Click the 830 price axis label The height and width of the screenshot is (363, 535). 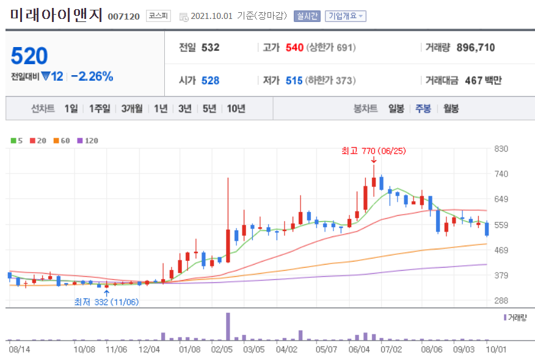(x=501, y=149)
